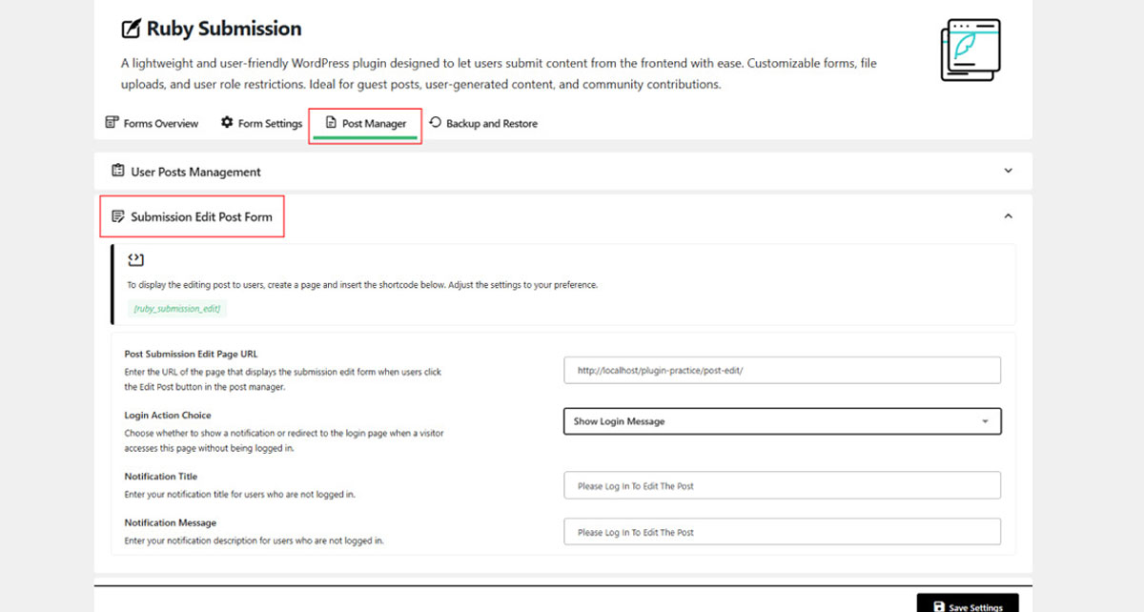The height and width of the screenshot is (612, 1144).
Task: Click the Ruby Submission feather logo
Action: [970, 50]
